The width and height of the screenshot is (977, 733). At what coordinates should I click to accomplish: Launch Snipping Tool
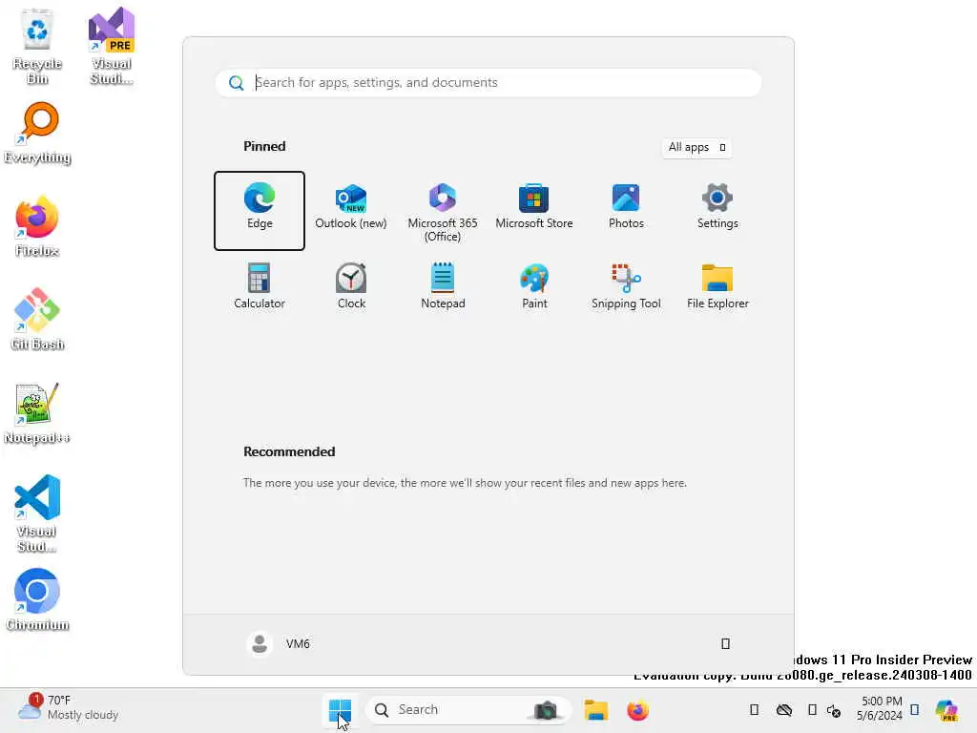point(626,286)
